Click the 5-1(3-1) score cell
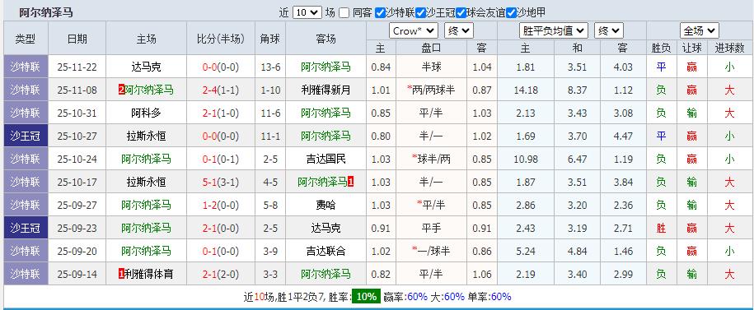 (221, 183)
